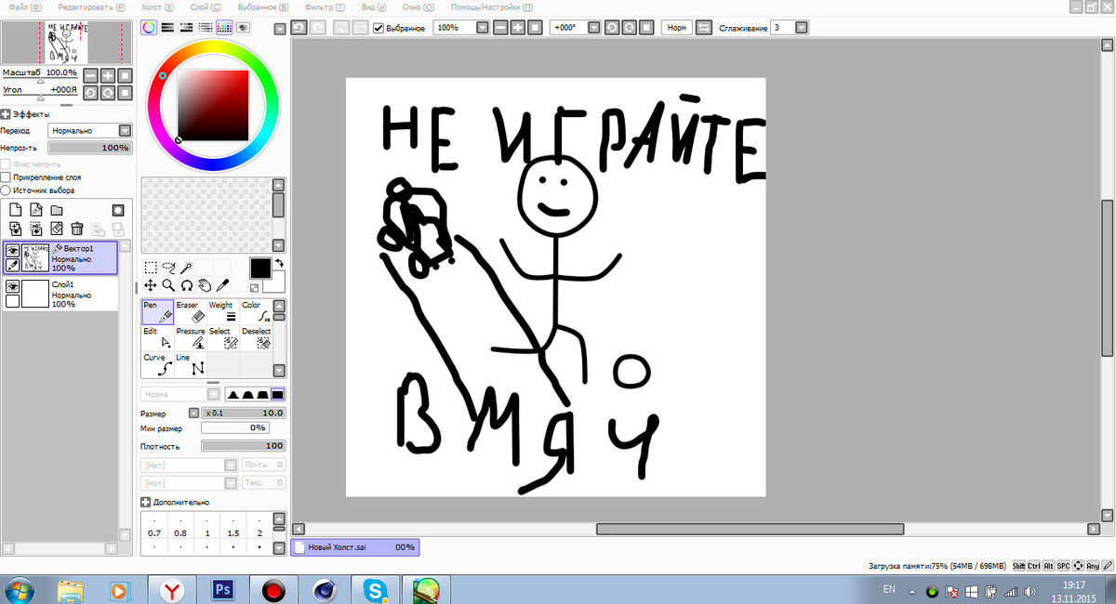Pick the Pressure tool
This screenshot has height=604, width=1116.
[x=192, y=337]
